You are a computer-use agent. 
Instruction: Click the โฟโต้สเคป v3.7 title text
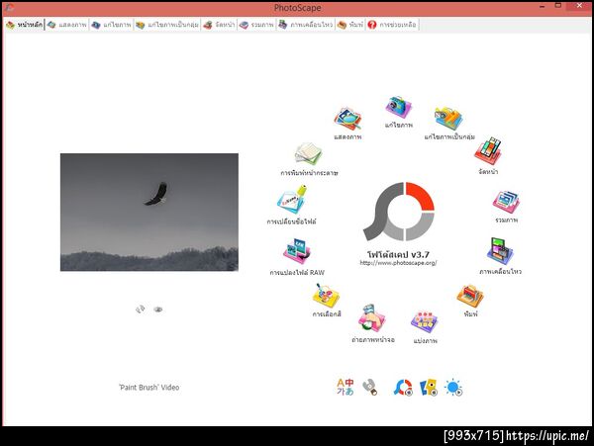click(x=398, y=254)
